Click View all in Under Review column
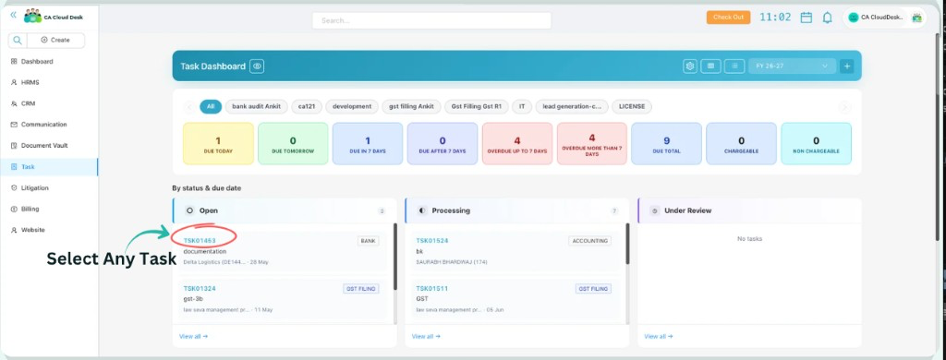Image resolution: width=946 pixels, height=360 pixels. pyautogui.click(x=658, y=337)
